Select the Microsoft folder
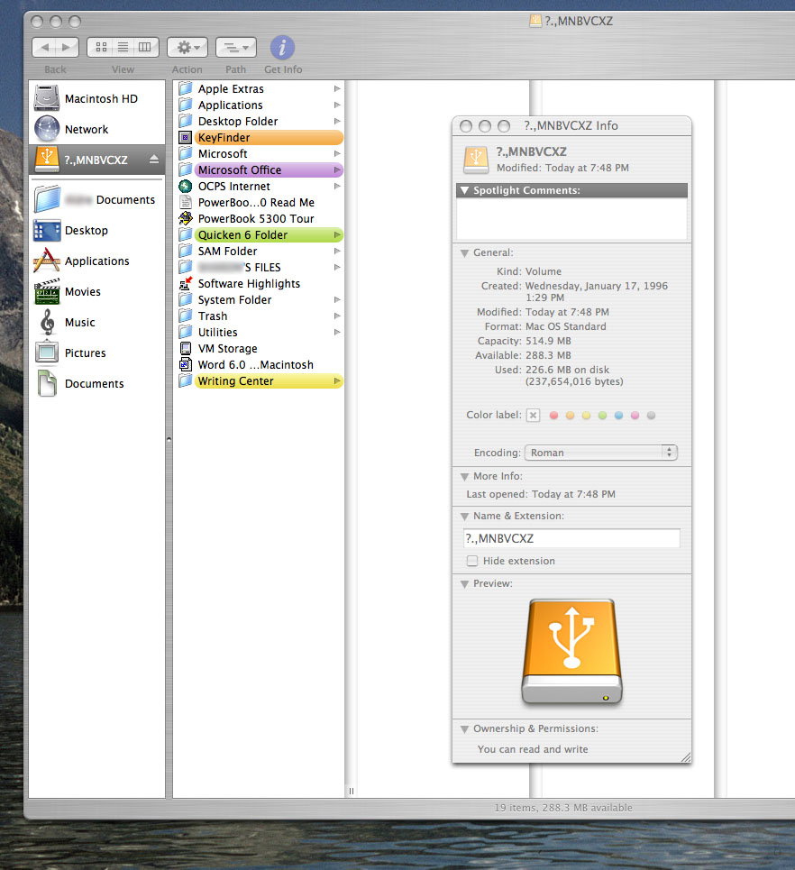This screenshot has height=870, width=795. pos(260,153)
